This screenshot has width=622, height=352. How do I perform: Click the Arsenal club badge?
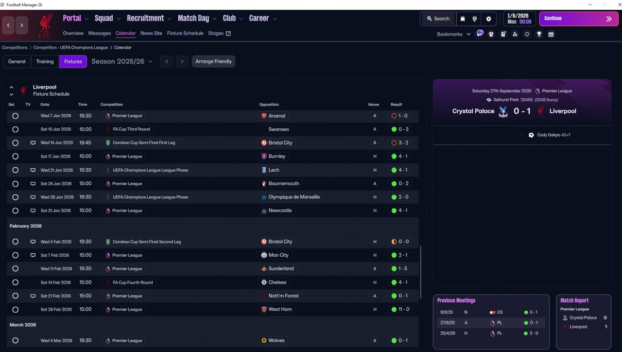click(x=264, y=116)
